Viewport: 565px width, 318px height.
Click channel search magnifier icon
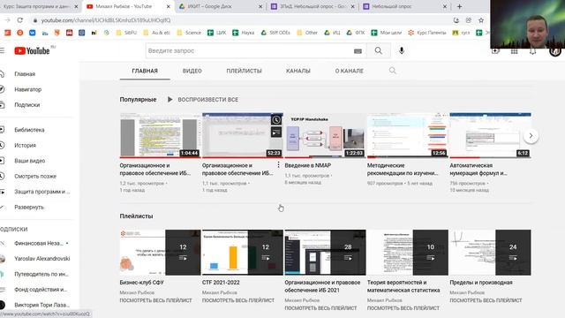(392, 71)
